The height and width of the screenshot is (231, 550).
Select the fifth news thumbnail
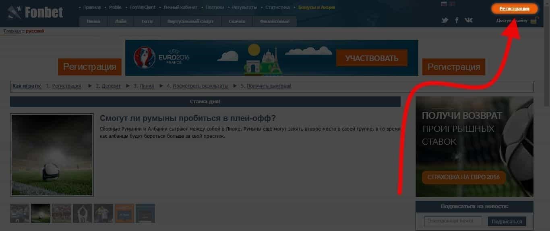point(103,213)
